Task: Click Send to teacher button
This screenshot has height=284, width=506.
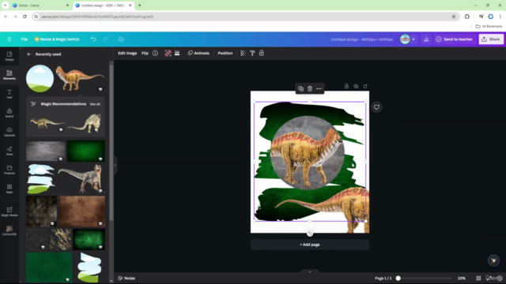Action: coord(454,39)
